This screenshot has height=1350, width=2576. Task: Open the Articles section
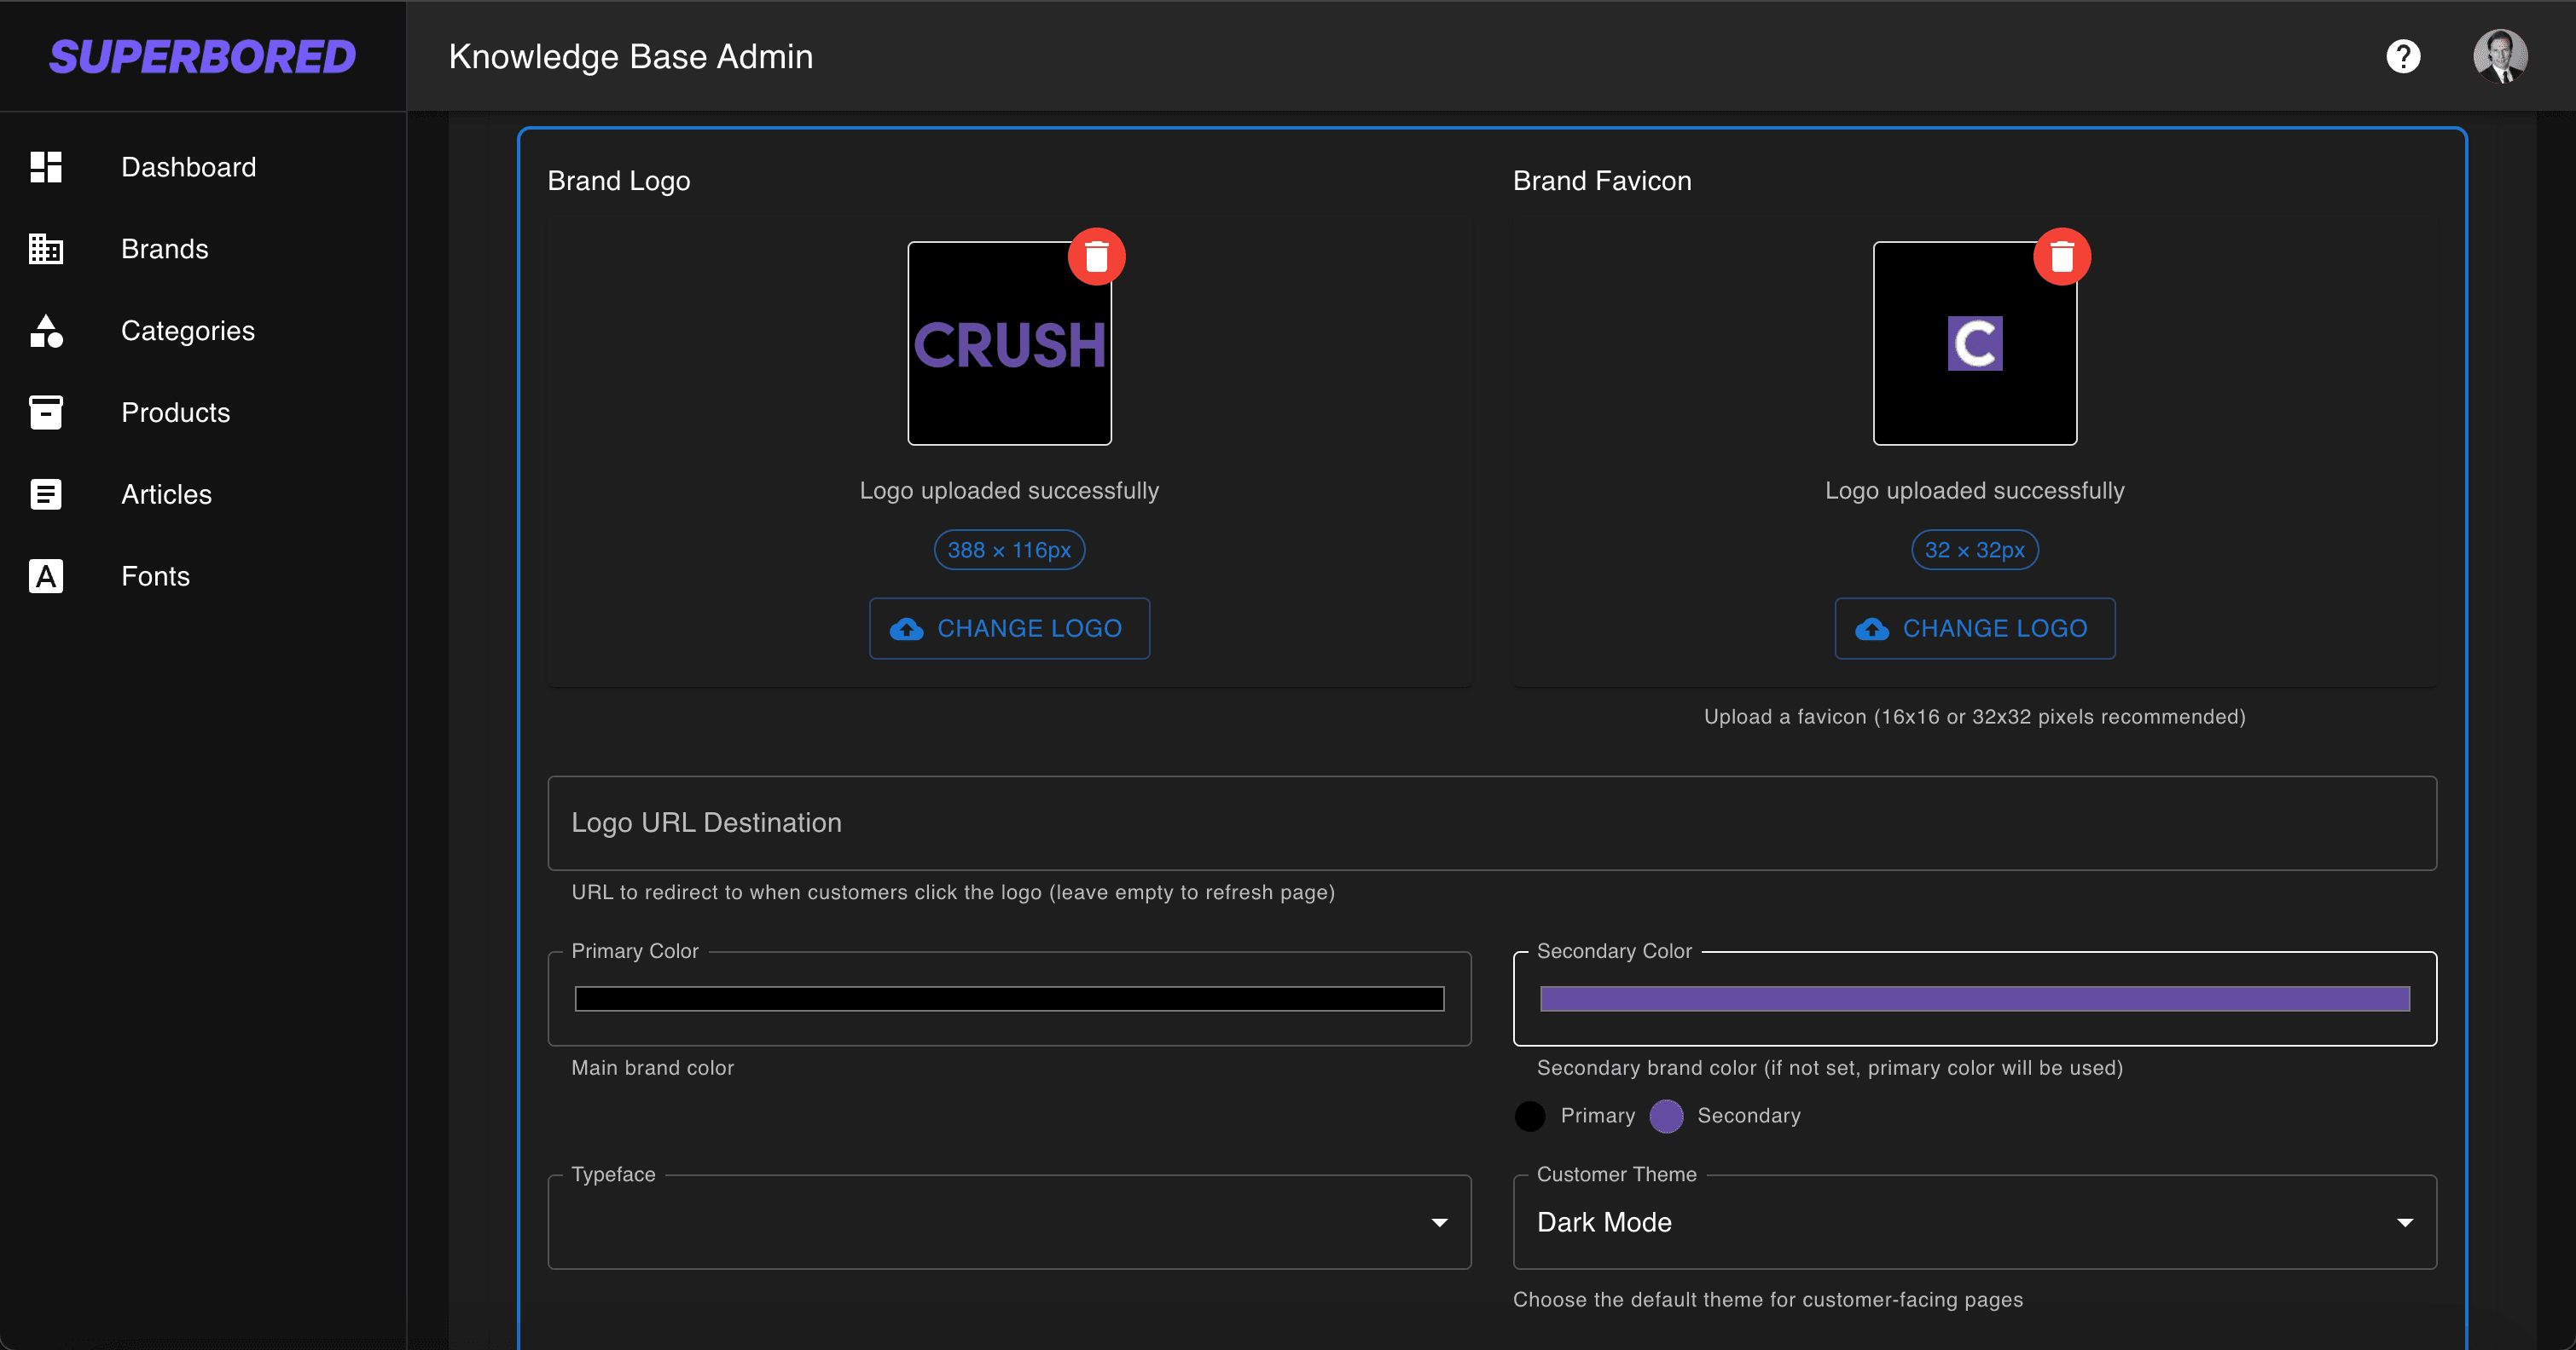[166, 493]
